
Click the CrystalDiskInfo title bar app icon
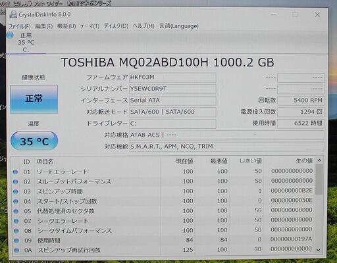(13, 14)
